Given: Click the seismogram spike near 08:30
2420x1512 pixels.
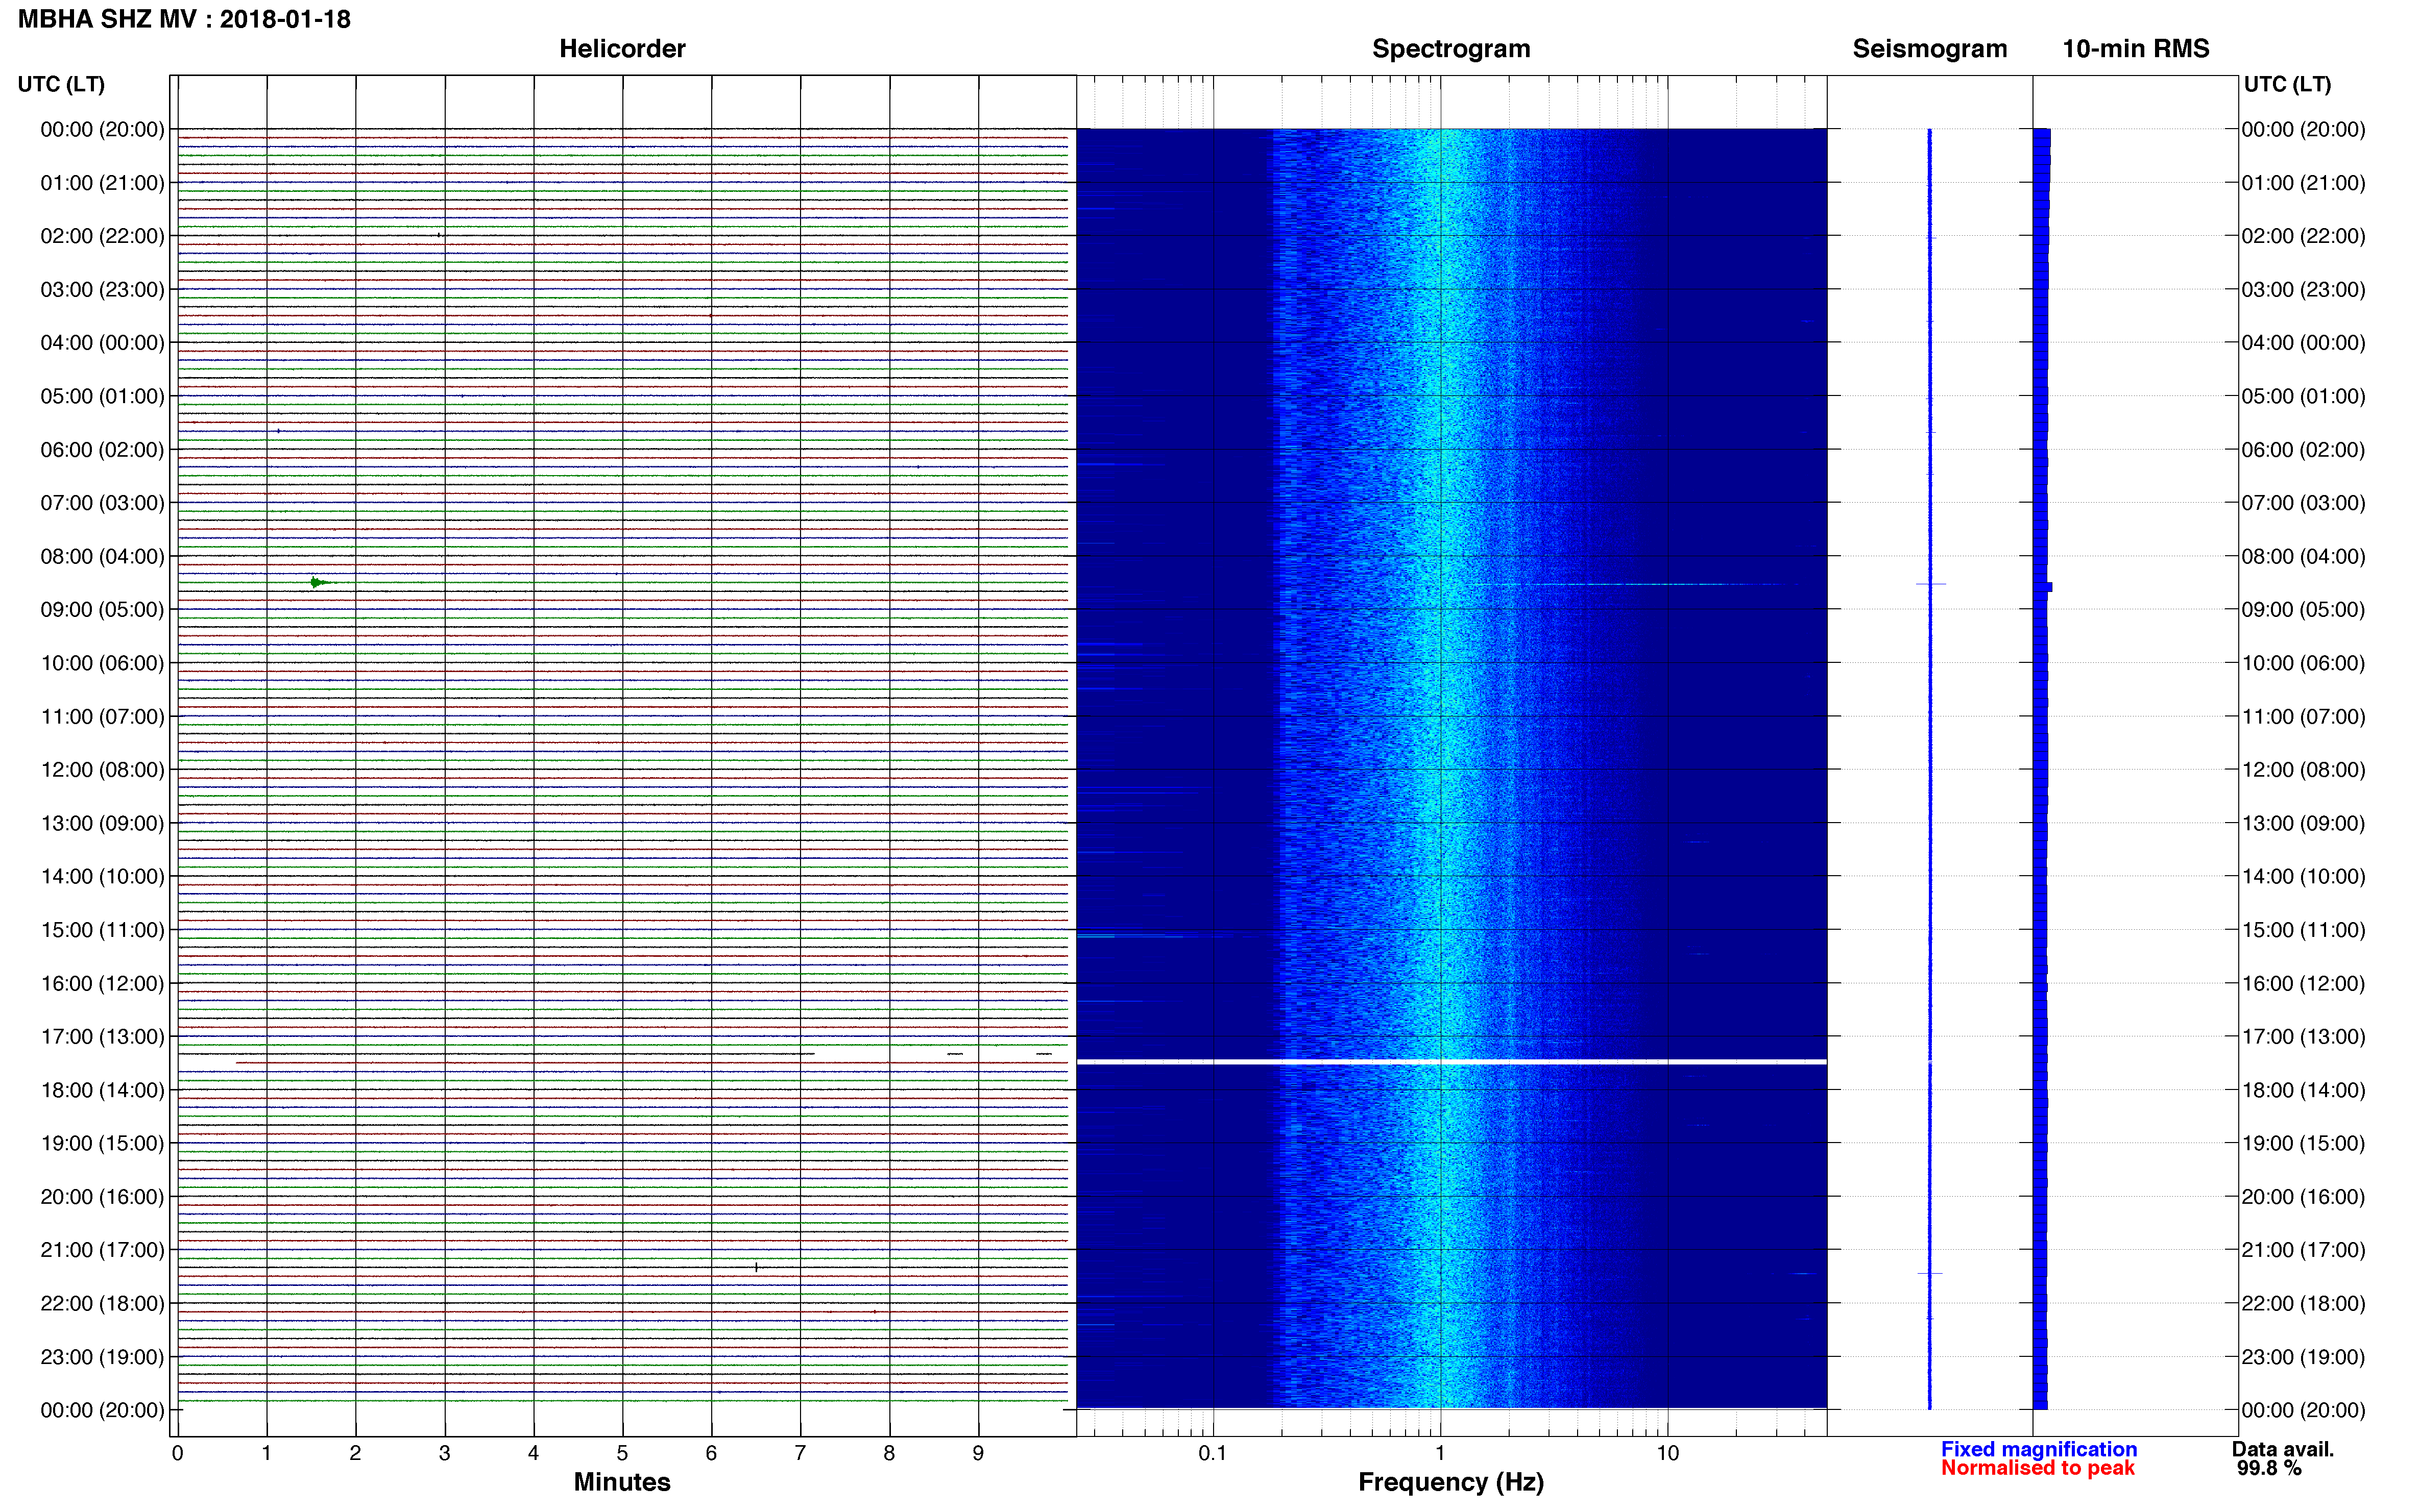Looking at the screenshot, I should [x=1931, y=584].
